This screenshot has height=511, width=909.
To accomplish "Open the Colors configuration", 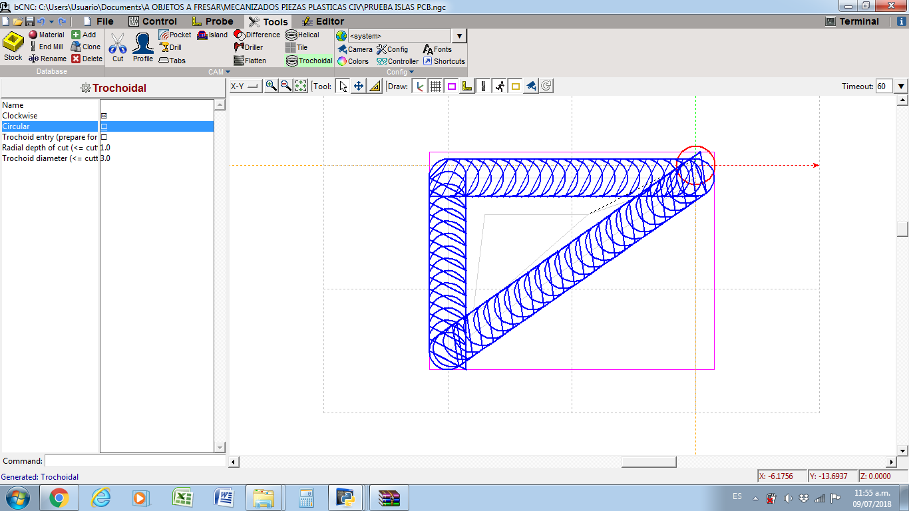I will (x=353, y=61).
